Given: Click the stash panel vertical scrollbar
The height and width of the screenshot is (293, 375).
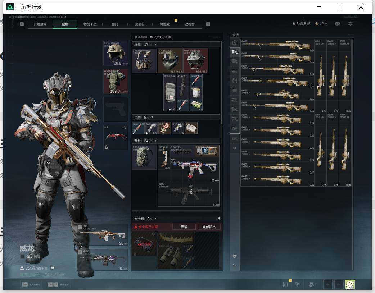Looking at the screenshot, I should point(353,155).
